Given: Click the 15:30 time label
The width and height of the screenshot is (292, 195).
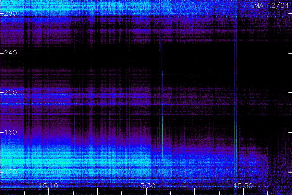Looking at the screenshot, I should coord(146,186).
